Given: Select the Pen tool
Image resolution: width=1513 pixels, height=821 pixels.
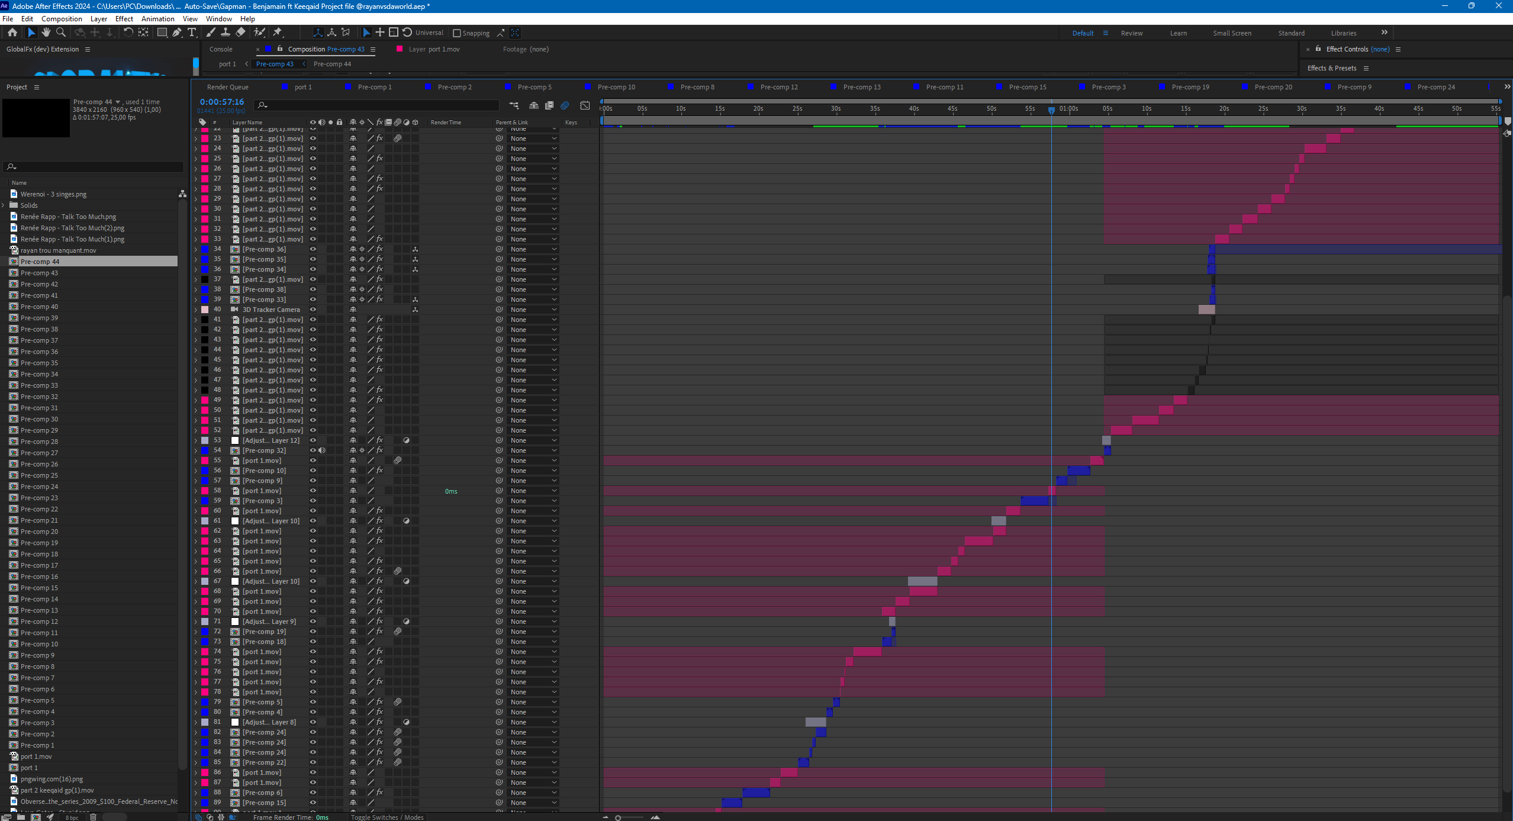Looking at the screenshot, I should pos(176,33).
